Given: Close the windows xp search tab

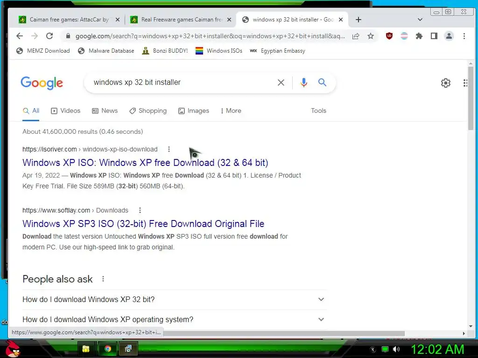Looking at the screenshot, I should (x=341, y=20).
